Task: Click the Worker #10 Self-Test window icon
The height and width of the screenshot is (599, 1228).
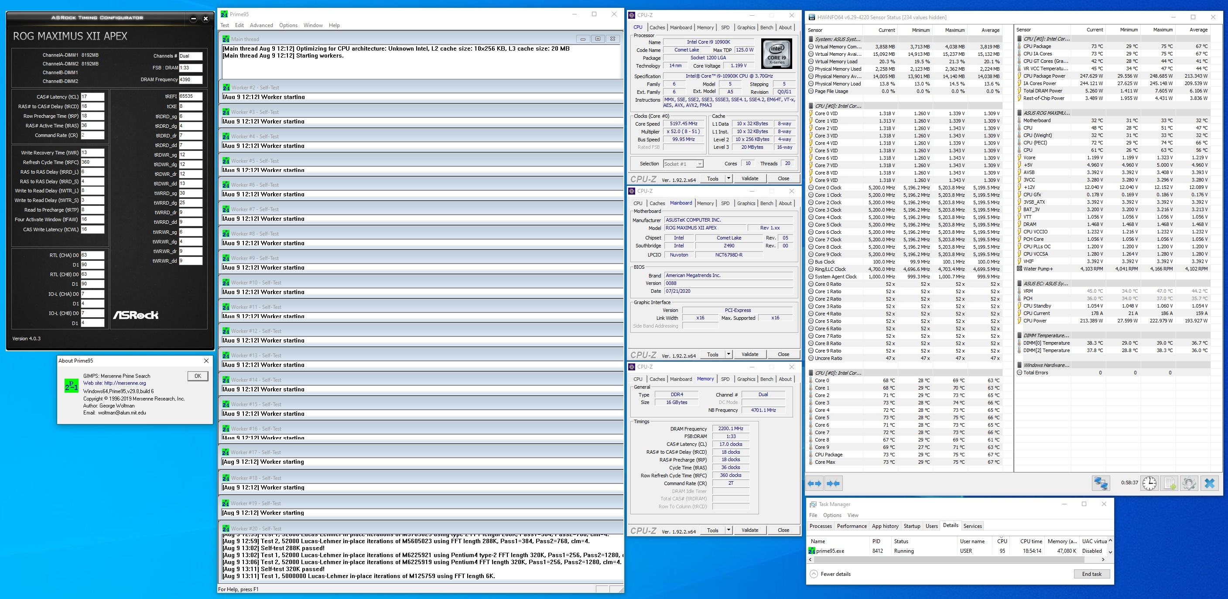Action: pos(226,282)
